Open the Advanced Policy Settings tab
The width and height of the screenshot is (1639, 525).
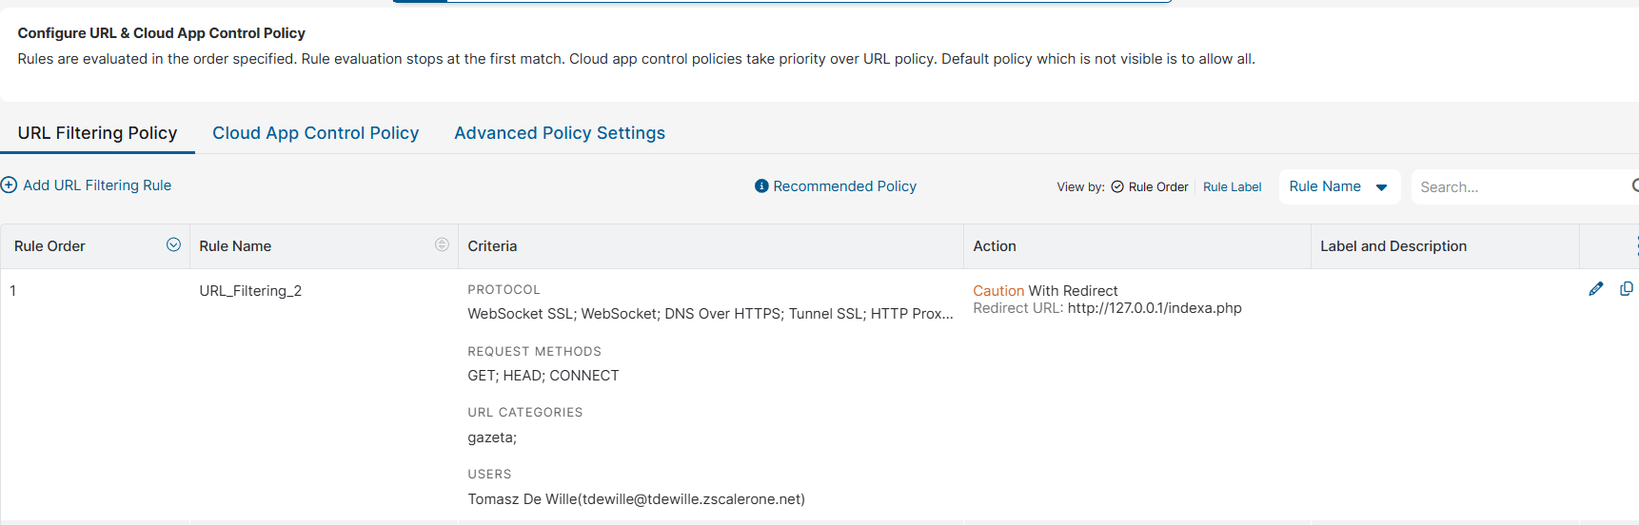click(559, 133)
